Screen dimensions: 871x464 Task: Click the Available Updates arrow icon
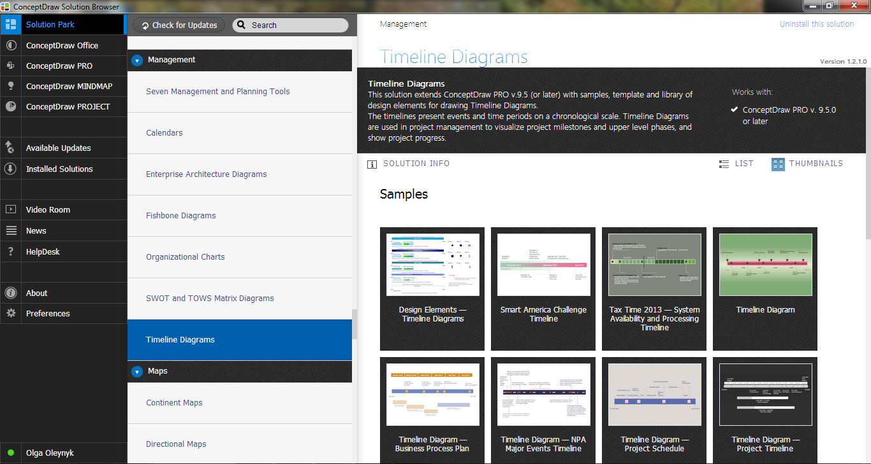pyautogui.click(x=10, y=148)
